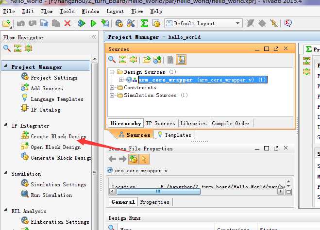Screen dimensions: 320x230
Task: Click the grey document icon in Sources toolbar
Action: pyautogui.click(x=170, y=60)
